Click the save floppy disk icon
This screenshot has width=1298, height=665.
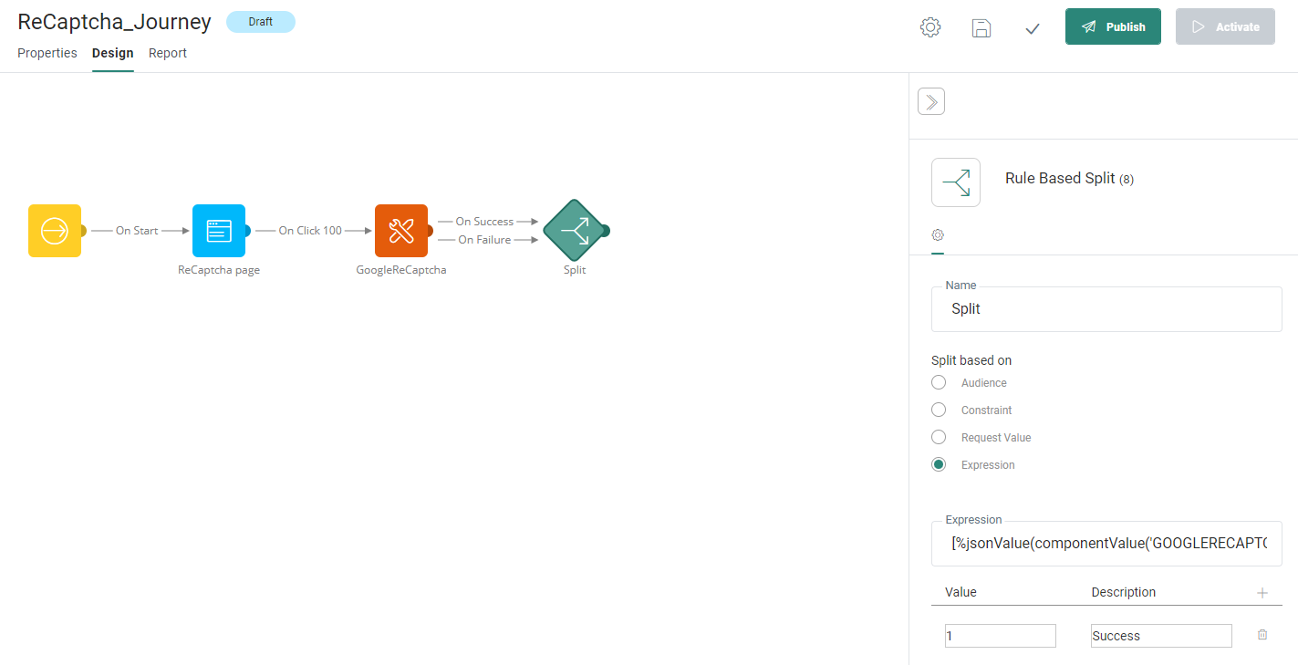[x=981, y=27]
